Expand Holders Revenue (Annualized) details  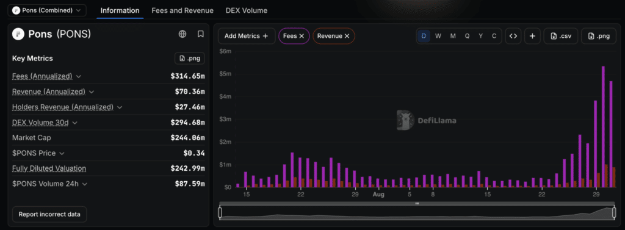click(x=120, y=107)
